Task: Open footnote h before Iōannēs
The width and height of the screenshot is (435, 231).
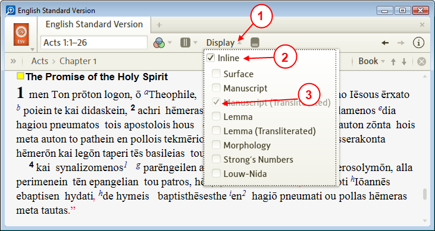Action: click(352, 179)
